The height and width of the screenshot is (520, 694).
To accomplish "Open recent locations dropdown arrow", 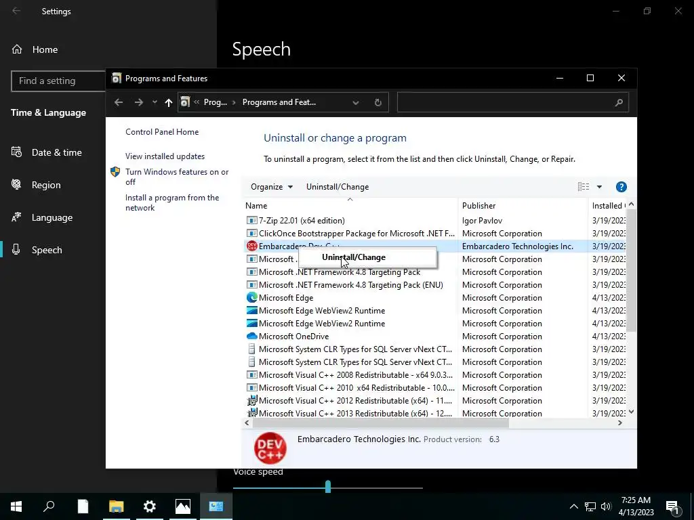I will [x=155, y=102].
